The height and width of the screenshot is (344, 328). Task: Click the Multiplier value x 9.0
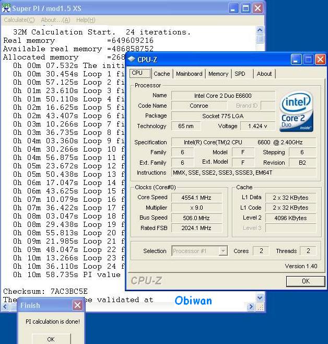click(x=196, y=208)
